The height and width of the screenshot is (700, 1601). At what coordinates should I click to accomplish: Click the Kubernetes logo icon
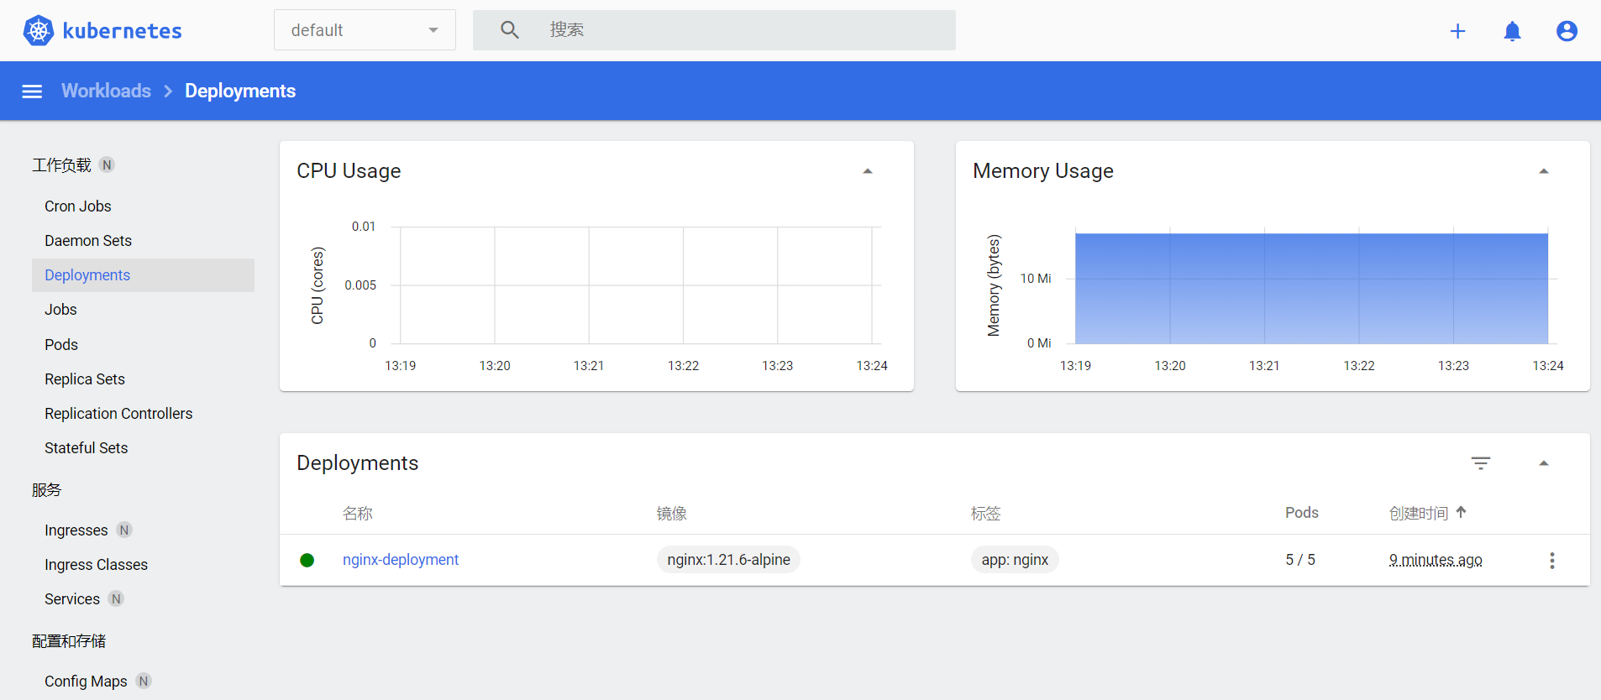(x=39, y=31)
